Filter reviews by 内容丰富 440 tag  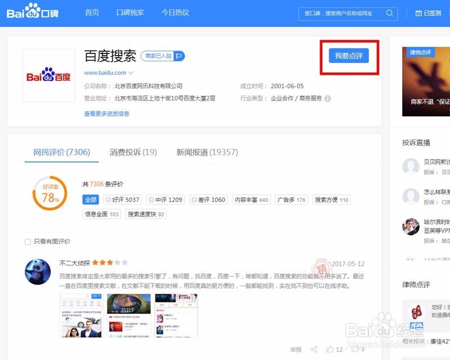[x=251, y=200]
